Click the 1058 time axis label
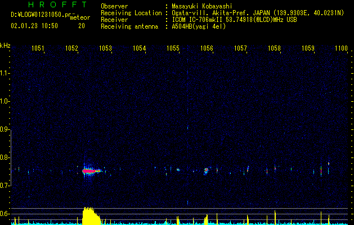Viewport: 354px width, 225px height. [x=274, y=48]
